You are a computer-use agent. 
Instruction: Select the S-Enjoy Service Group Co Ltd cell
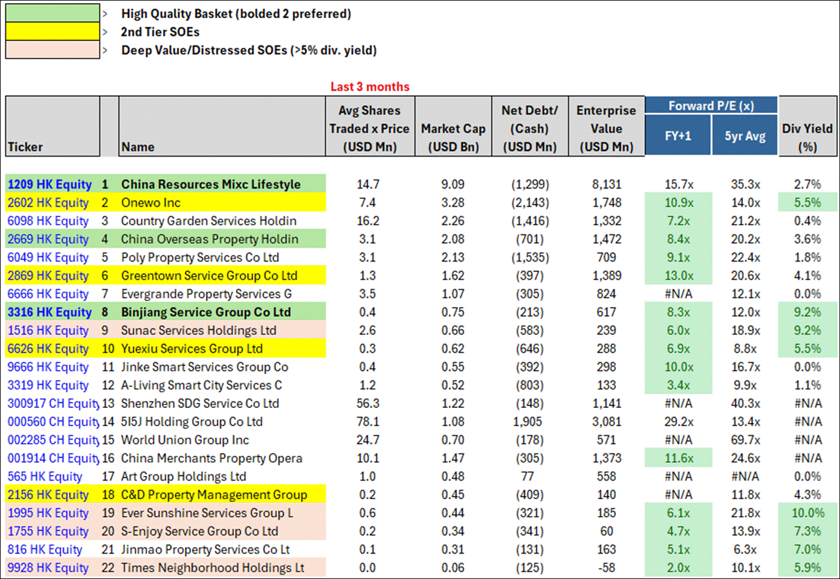tap(222, 531)
